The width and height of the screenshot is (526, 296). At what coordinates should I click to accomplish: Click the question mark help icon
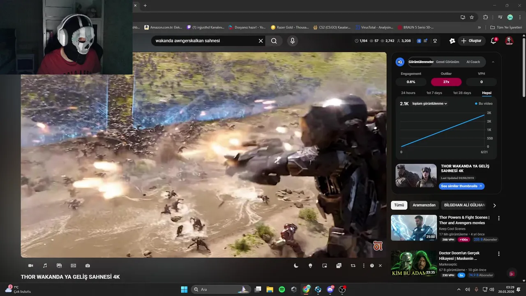[372, 266]
